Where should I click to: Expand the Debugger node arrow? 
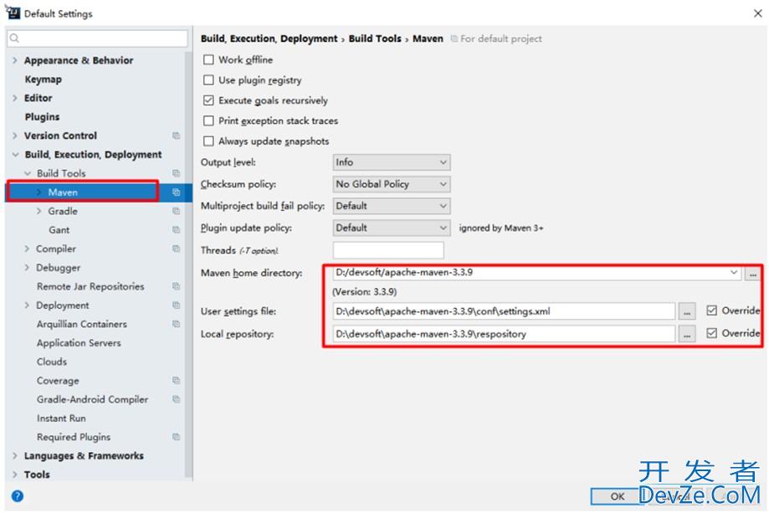[x=27, y=267]
